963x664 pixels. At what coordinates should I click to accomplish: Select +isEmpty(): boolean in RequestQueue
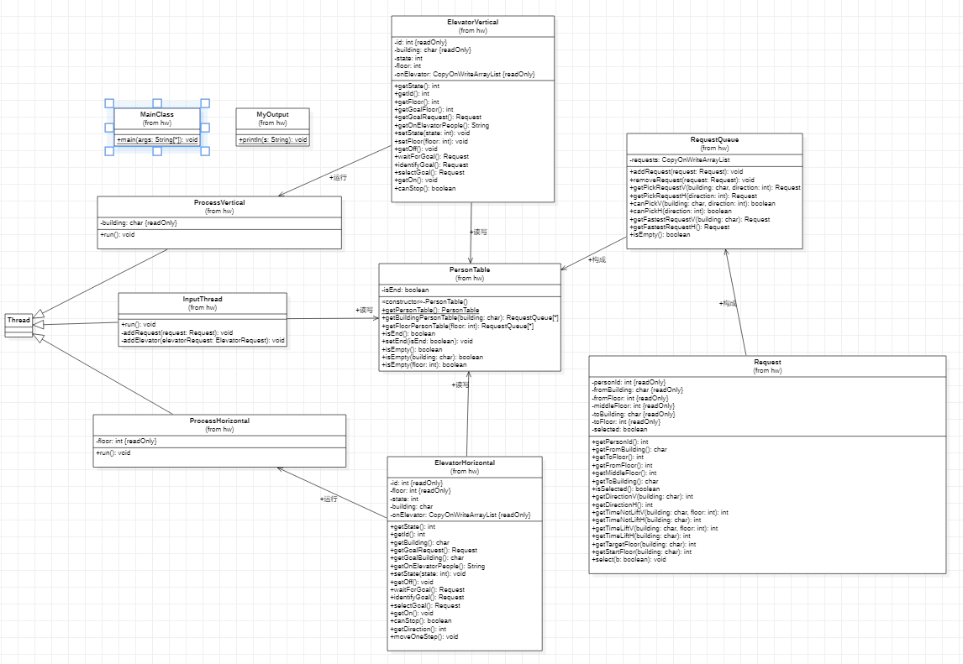(x=660, y=234)
